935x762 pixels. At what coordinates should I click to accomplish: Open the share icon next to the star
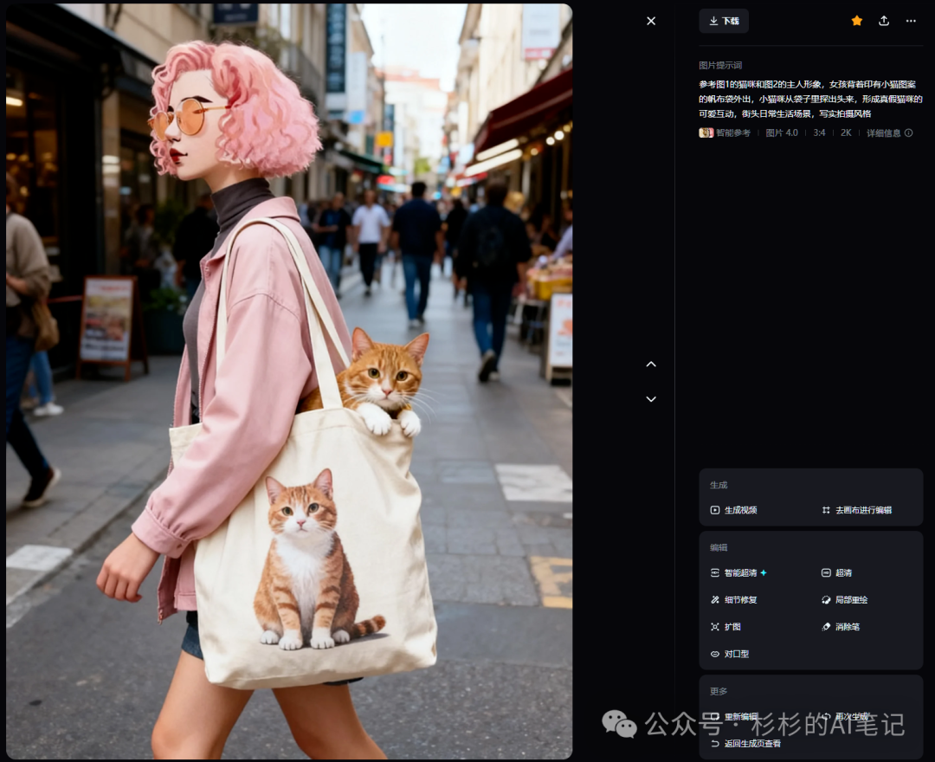click(884, 21)
